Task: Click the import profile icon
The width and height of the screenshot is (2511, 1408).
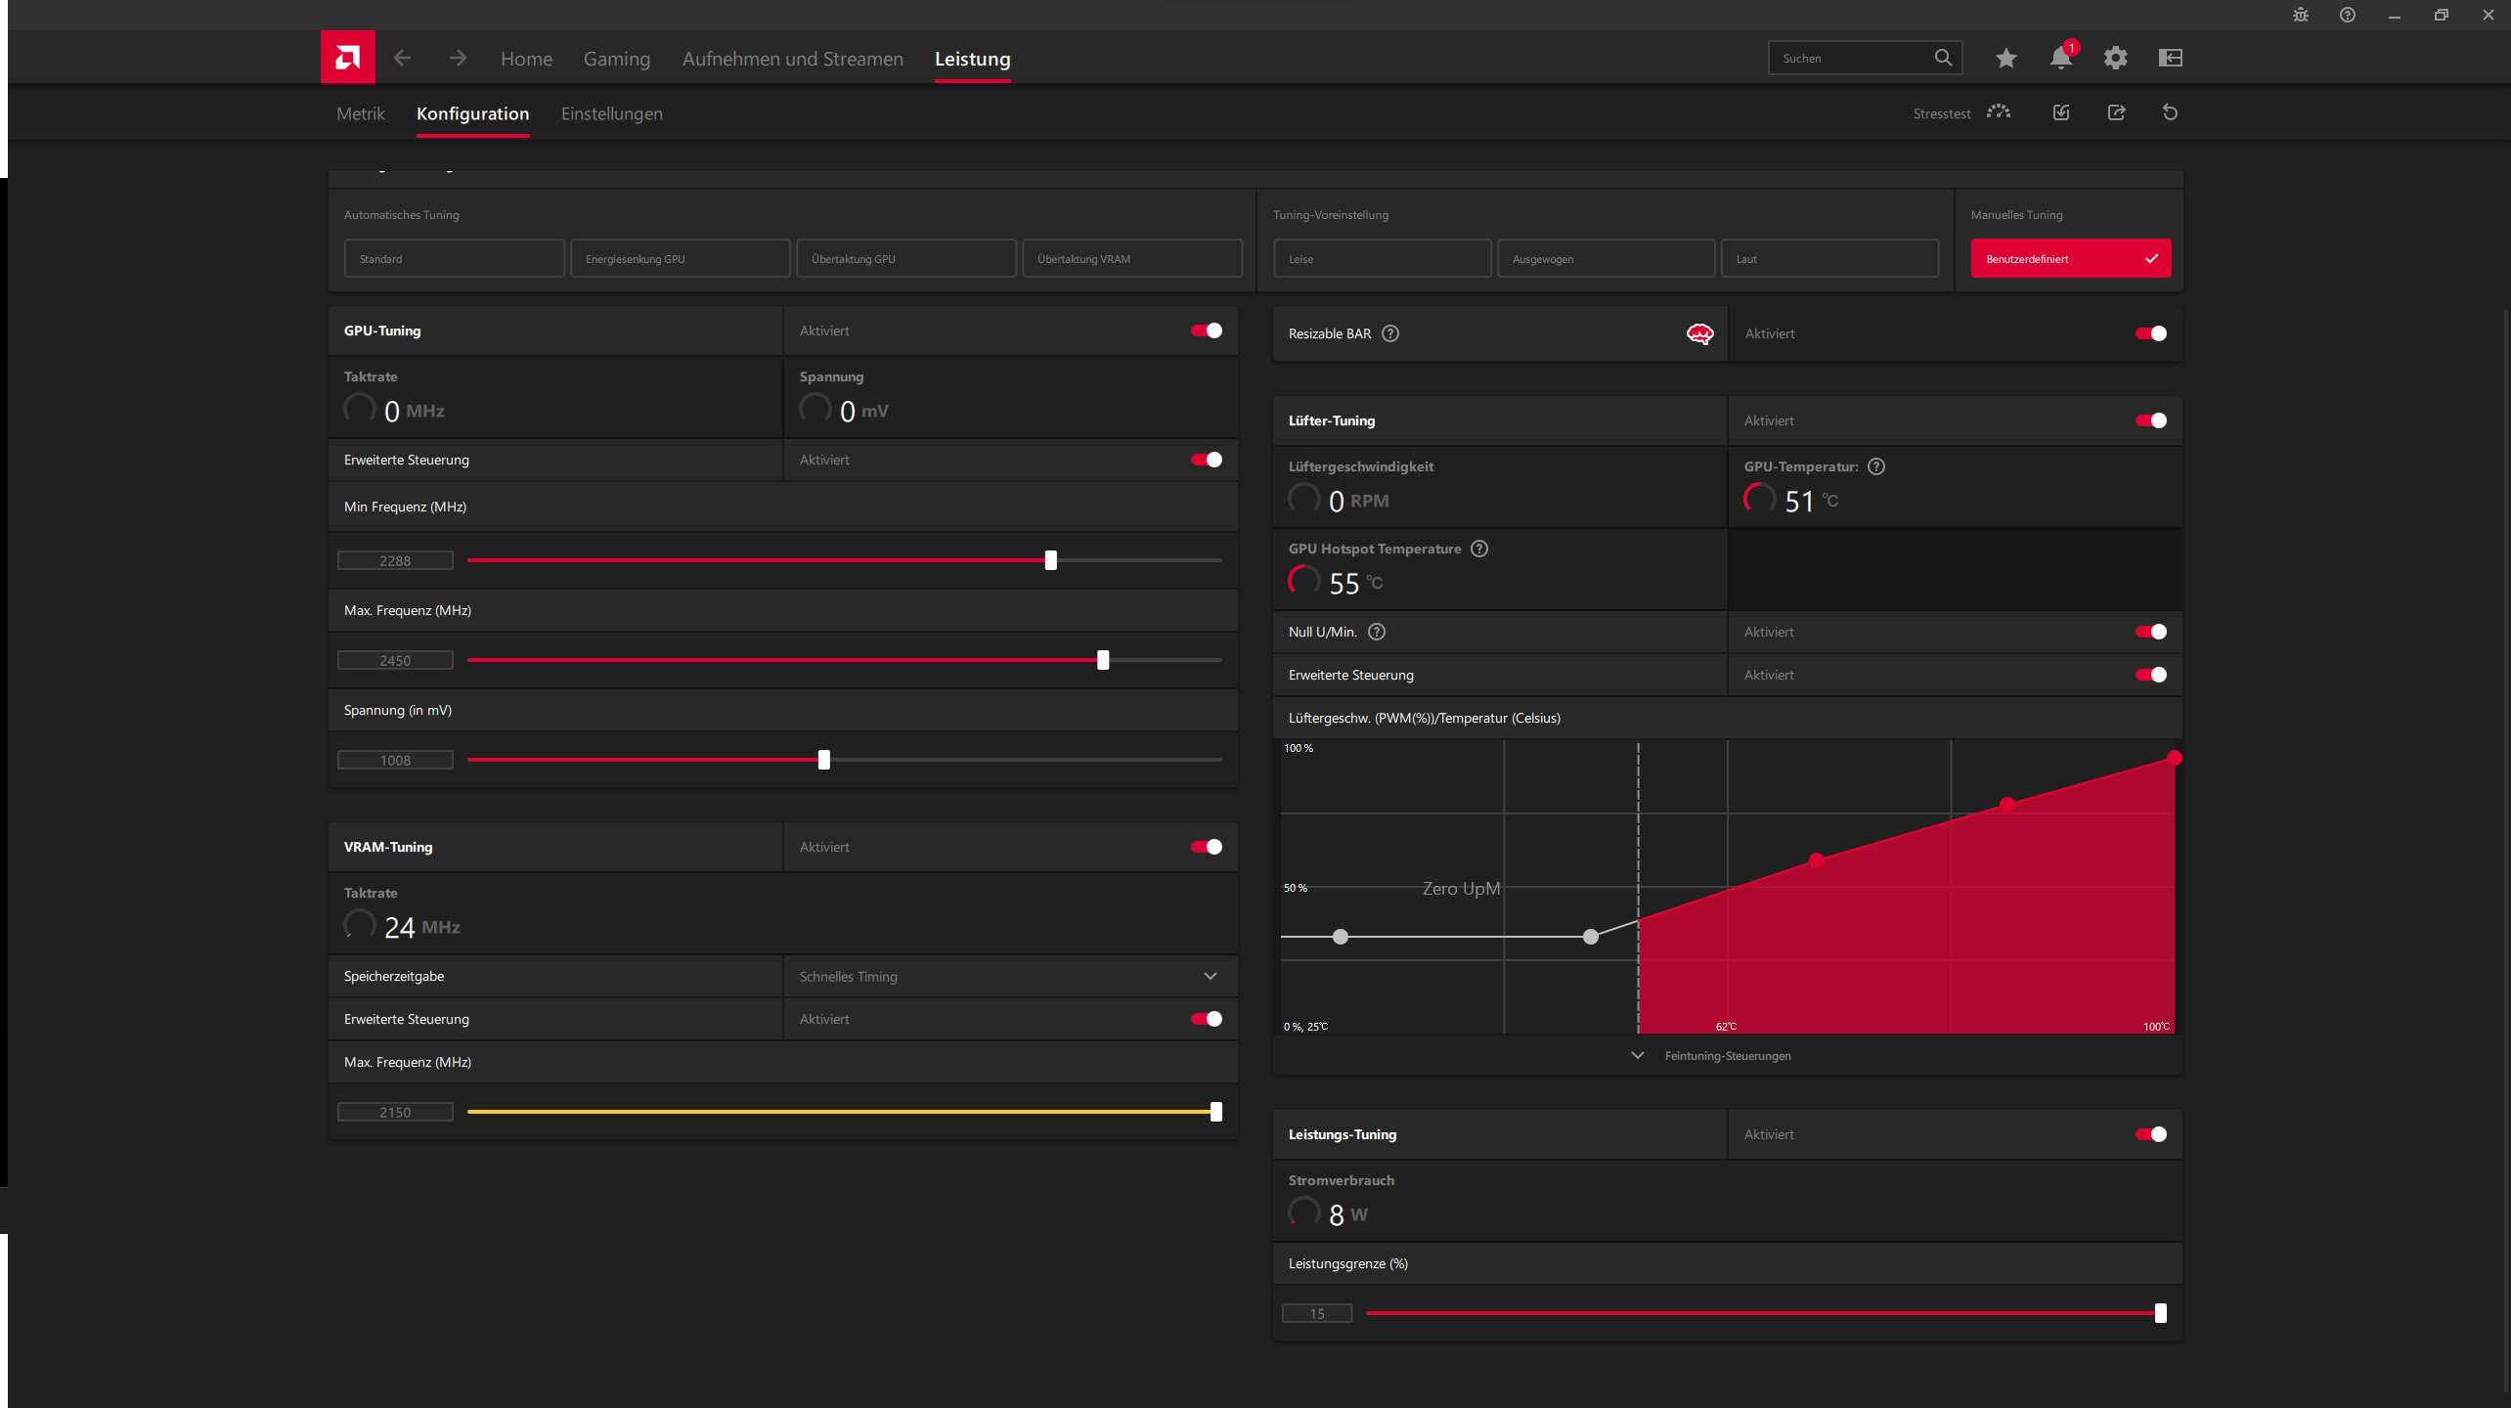Action: (x=2061, y=112)
